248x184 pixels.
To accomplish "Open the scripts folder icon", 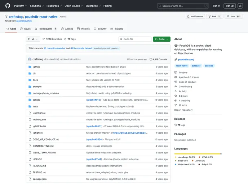I will [30, 100].
